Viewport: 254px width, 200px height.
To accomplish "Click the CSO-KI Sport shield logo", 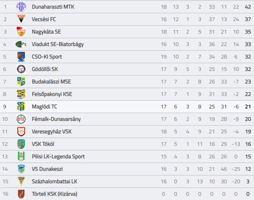I will point(21,57).
